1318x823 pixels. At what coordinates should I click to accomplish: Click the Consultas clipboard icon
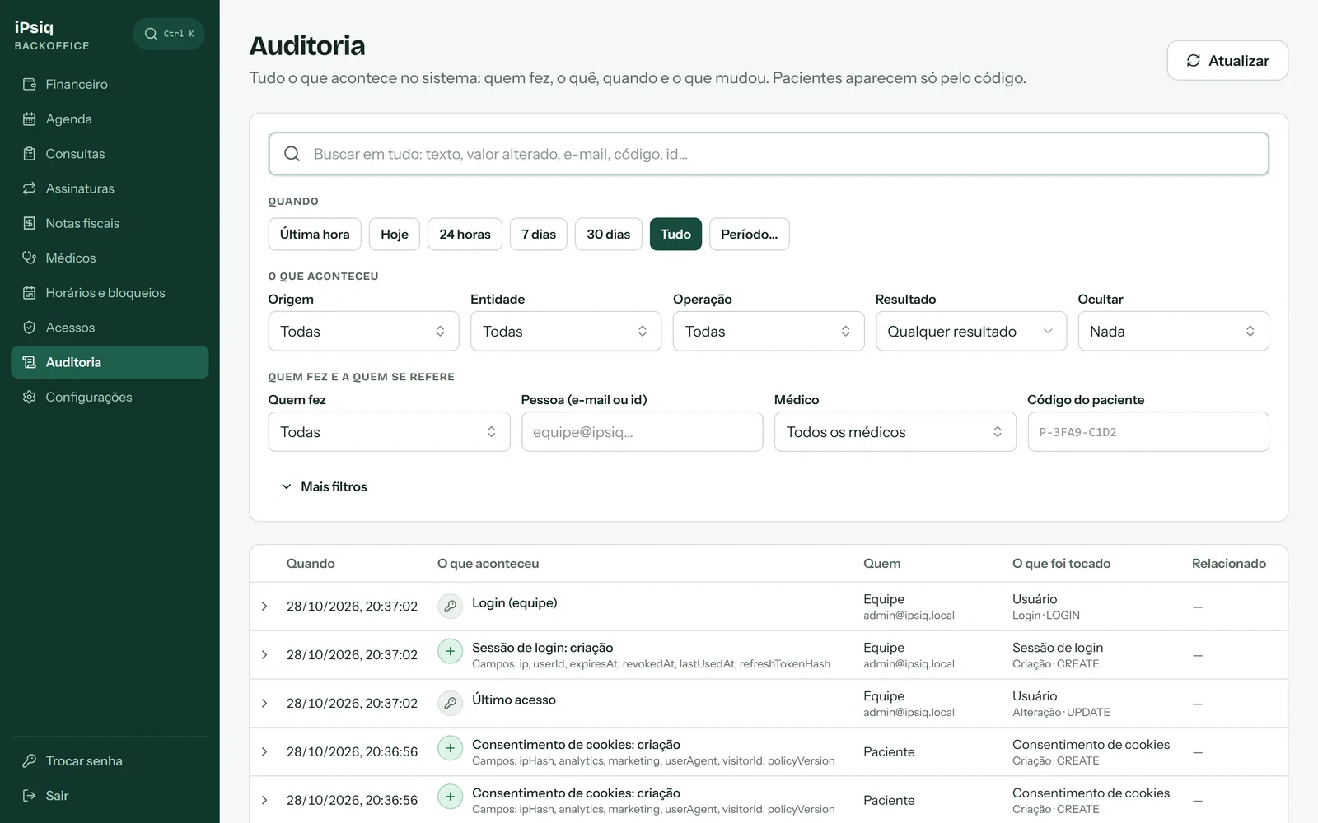click(x=30, y=153)
